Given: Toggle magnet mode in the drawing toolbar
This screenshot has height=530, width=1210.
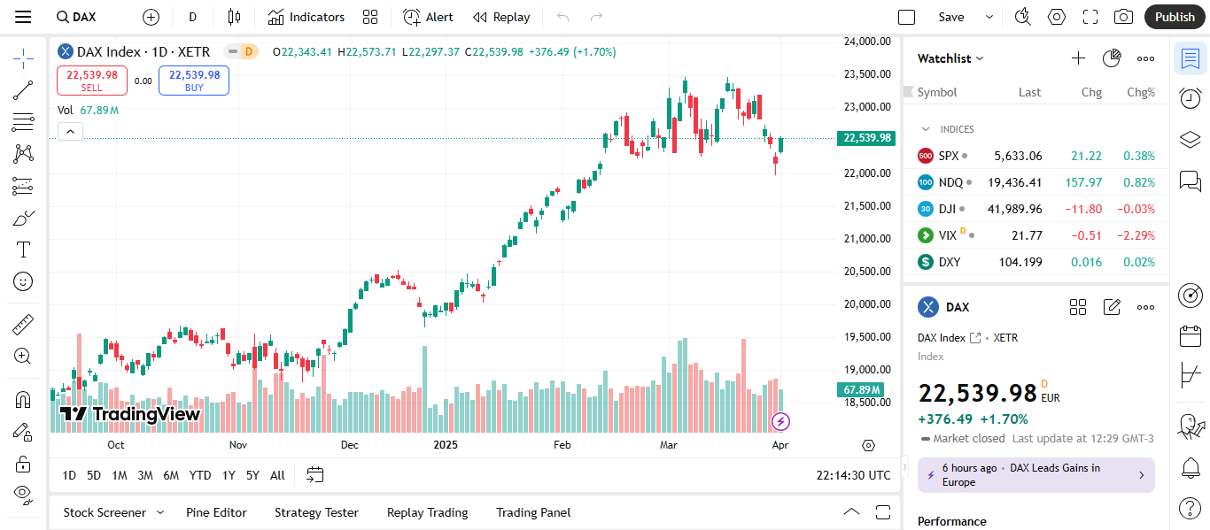Looking at the screenshot, I should pos(23,399).
